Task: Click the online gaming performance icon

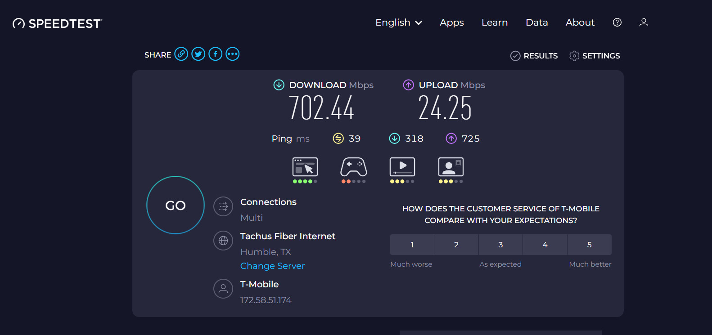Action: coord(354,167)
